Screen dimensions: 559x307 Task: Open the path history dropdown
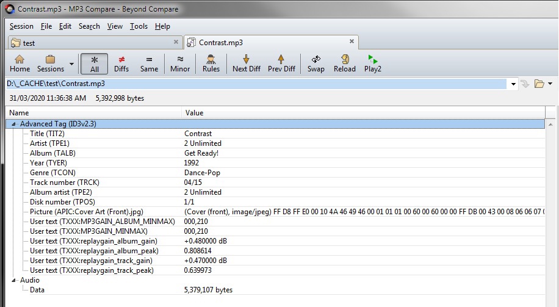[513, 84]
